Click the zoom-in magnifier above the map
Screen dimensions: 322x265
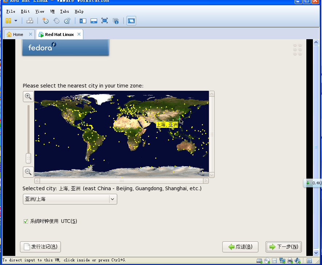coord(28,97)
